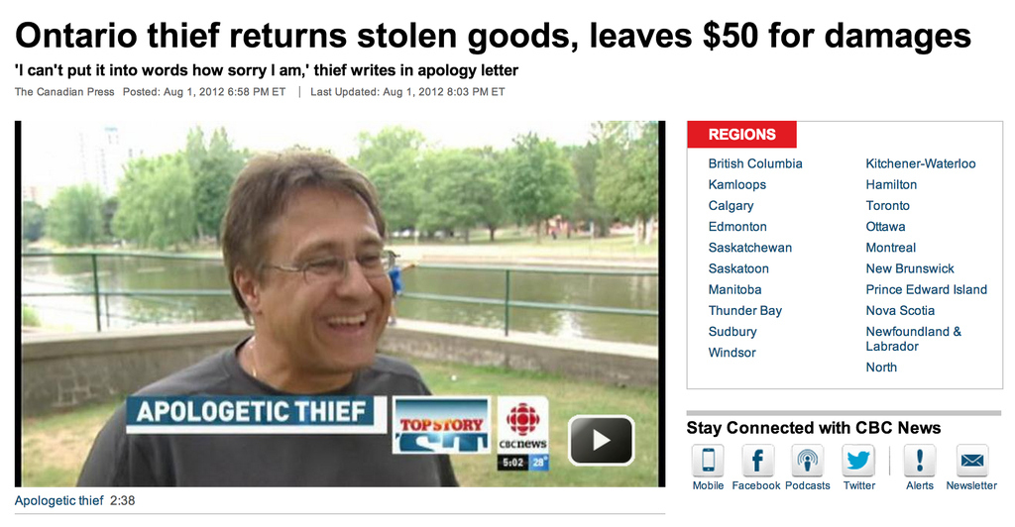1015x527 pixels.
Task: Play the Apologetic thief video
Action: tap(601, 441)
